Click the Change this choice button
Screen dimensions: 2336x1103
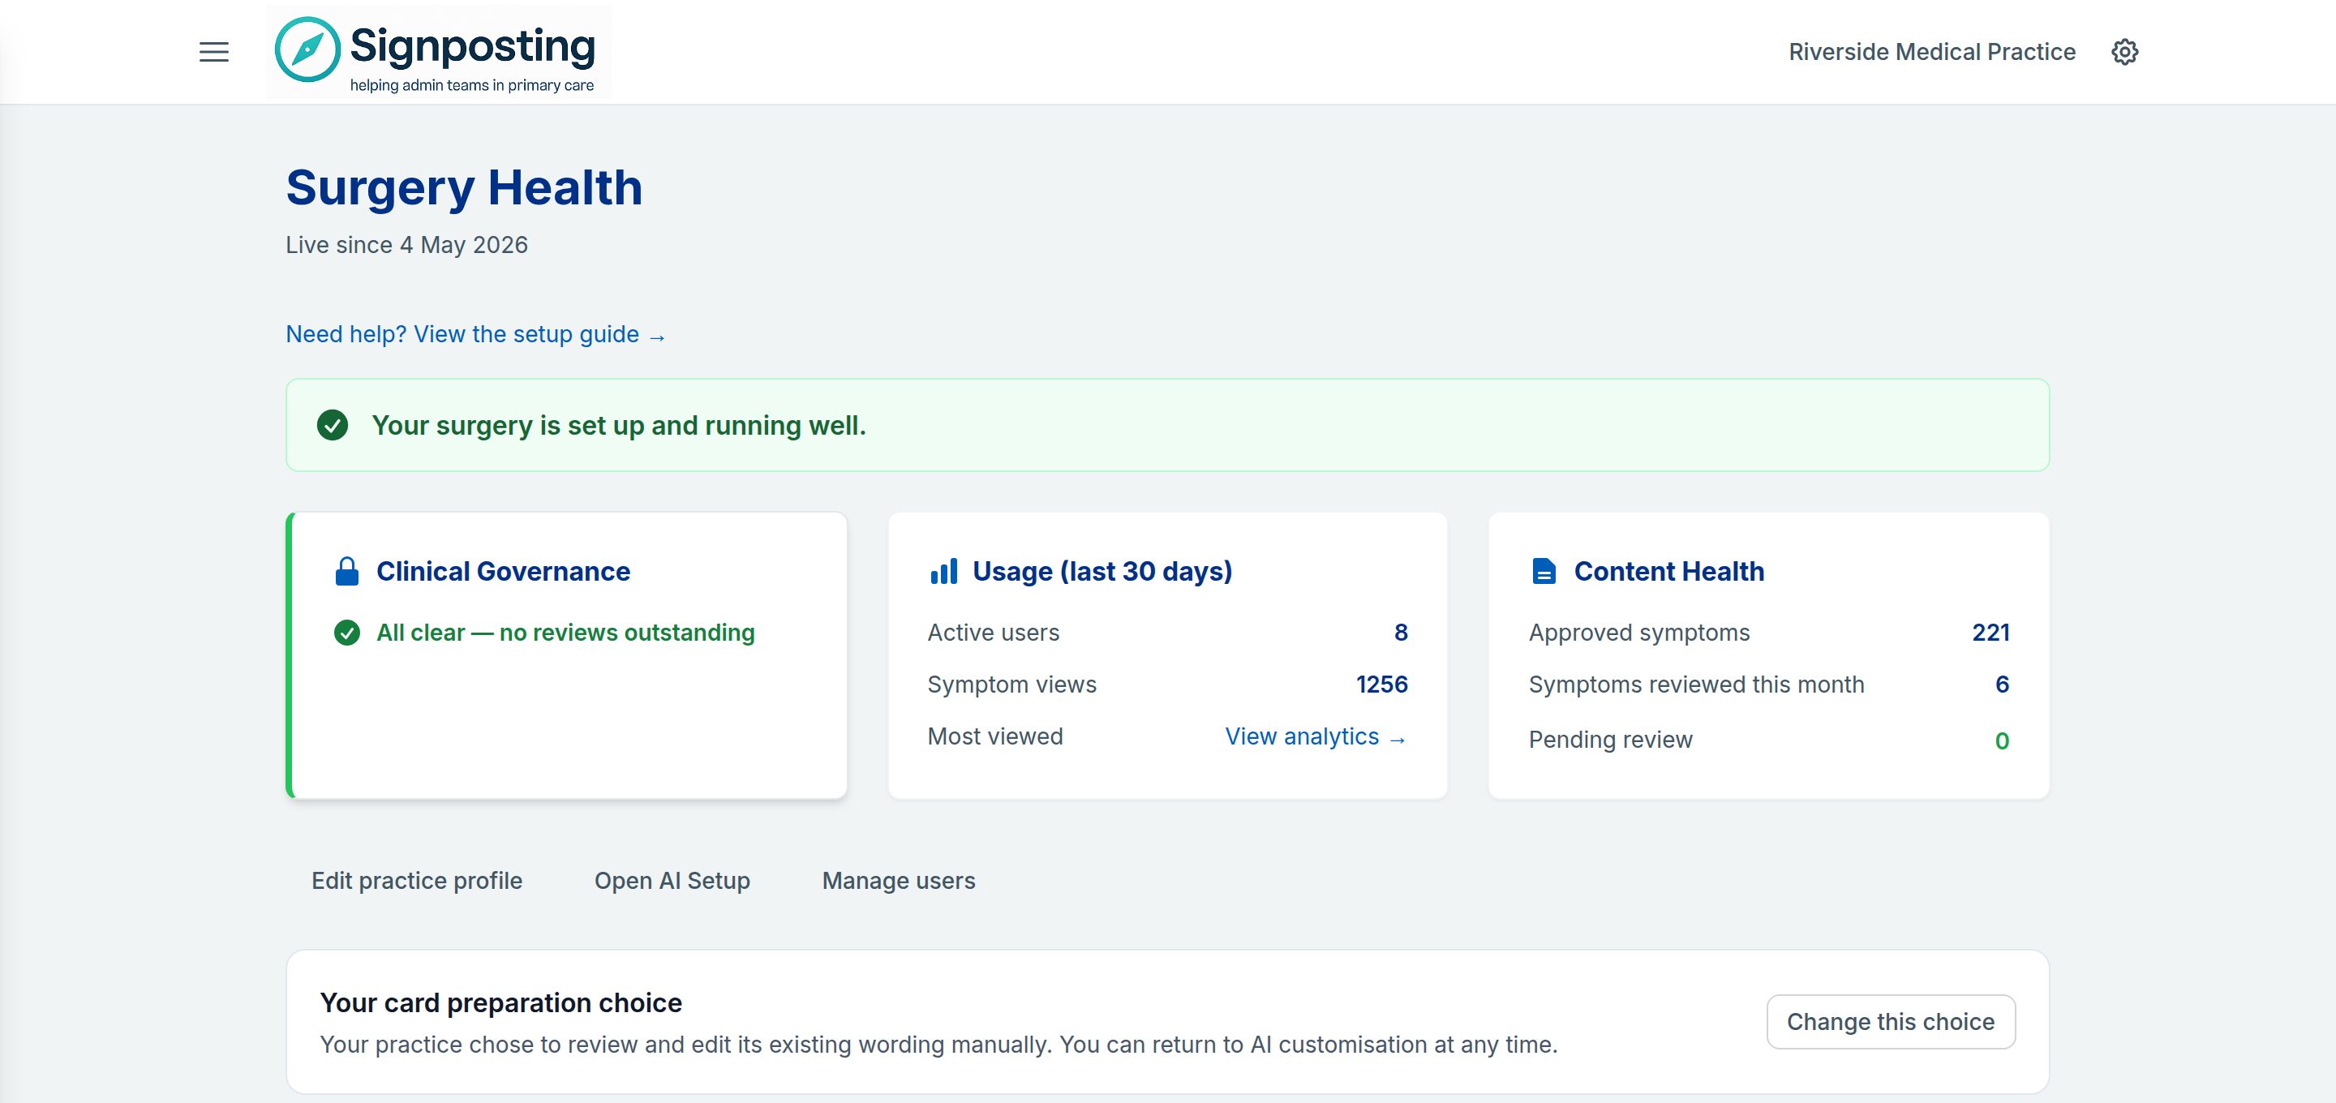[1891, 1021]
